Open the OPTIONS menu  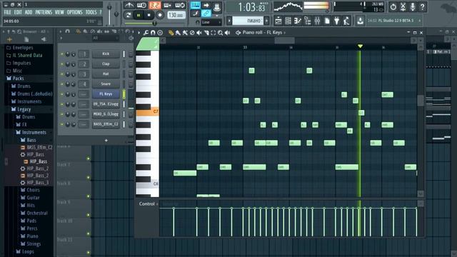point(74,12)
